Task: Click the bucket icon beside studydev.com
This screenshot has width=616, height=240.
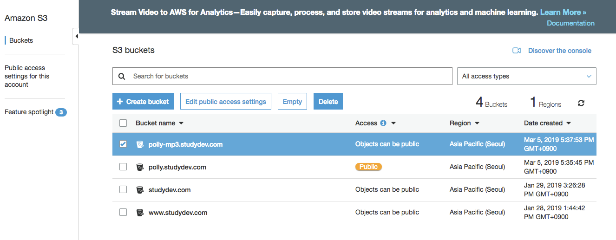Action: [140, 190]
